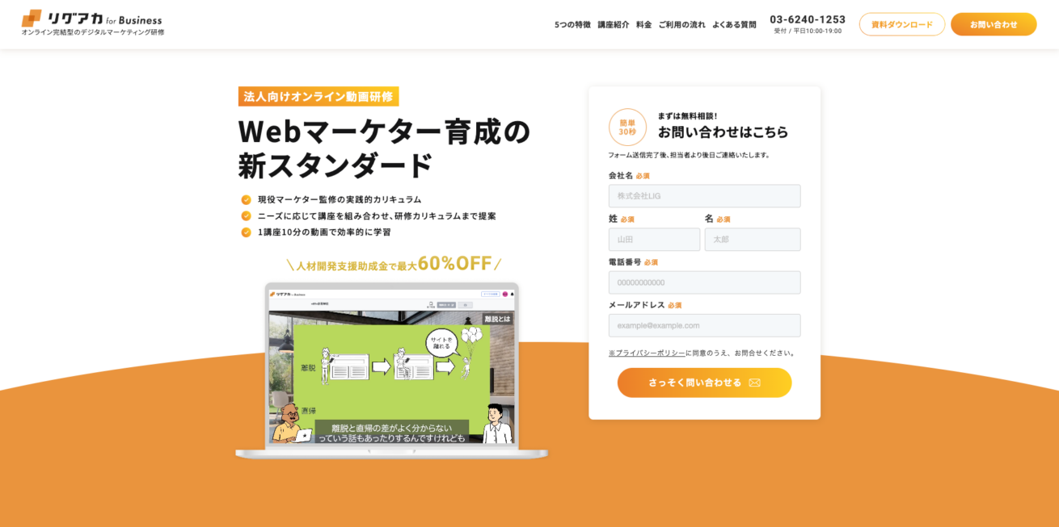Image resolution: width=1059 pixels, height=527 pixels.
Task: Click the envelope icon on the submit button
Action: point(754,383)
